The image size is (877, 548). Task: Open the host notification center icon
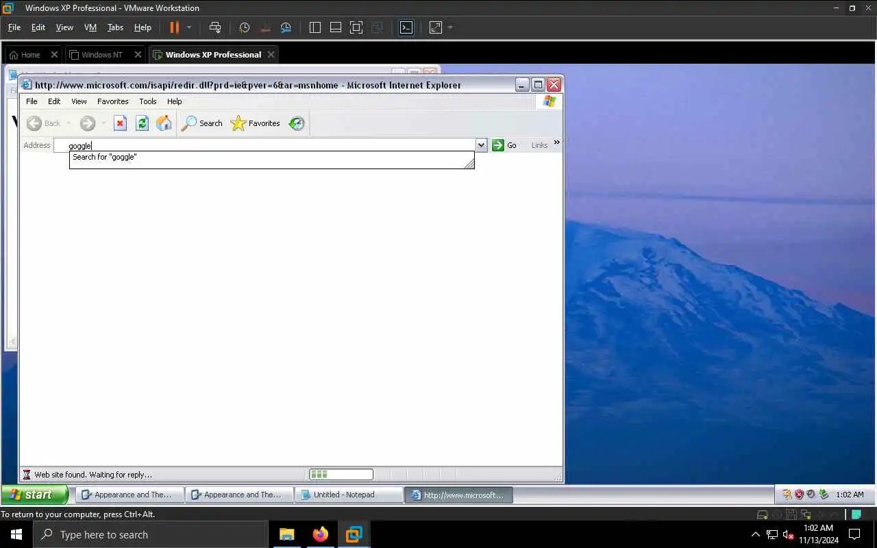point(854,534)
